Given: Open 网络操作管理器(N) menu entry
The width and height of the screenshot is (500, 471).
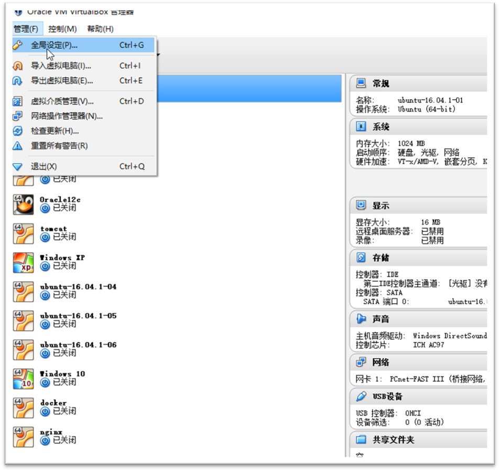Looking at the screenshot, I should (x=83, y=116).
